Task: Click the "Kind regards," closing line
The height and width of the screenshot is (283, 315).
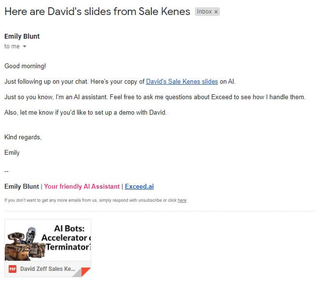Action: tap(23, 137)
